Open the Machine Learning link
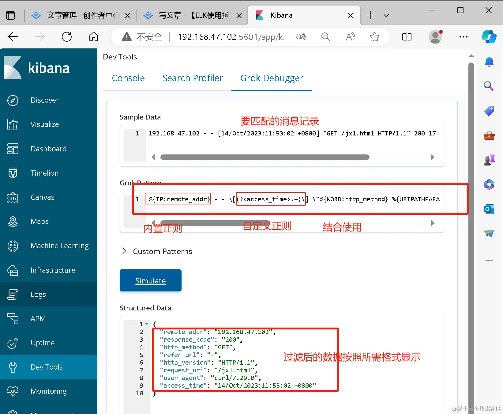Screen dimensions: 503x414 [60, 246]
